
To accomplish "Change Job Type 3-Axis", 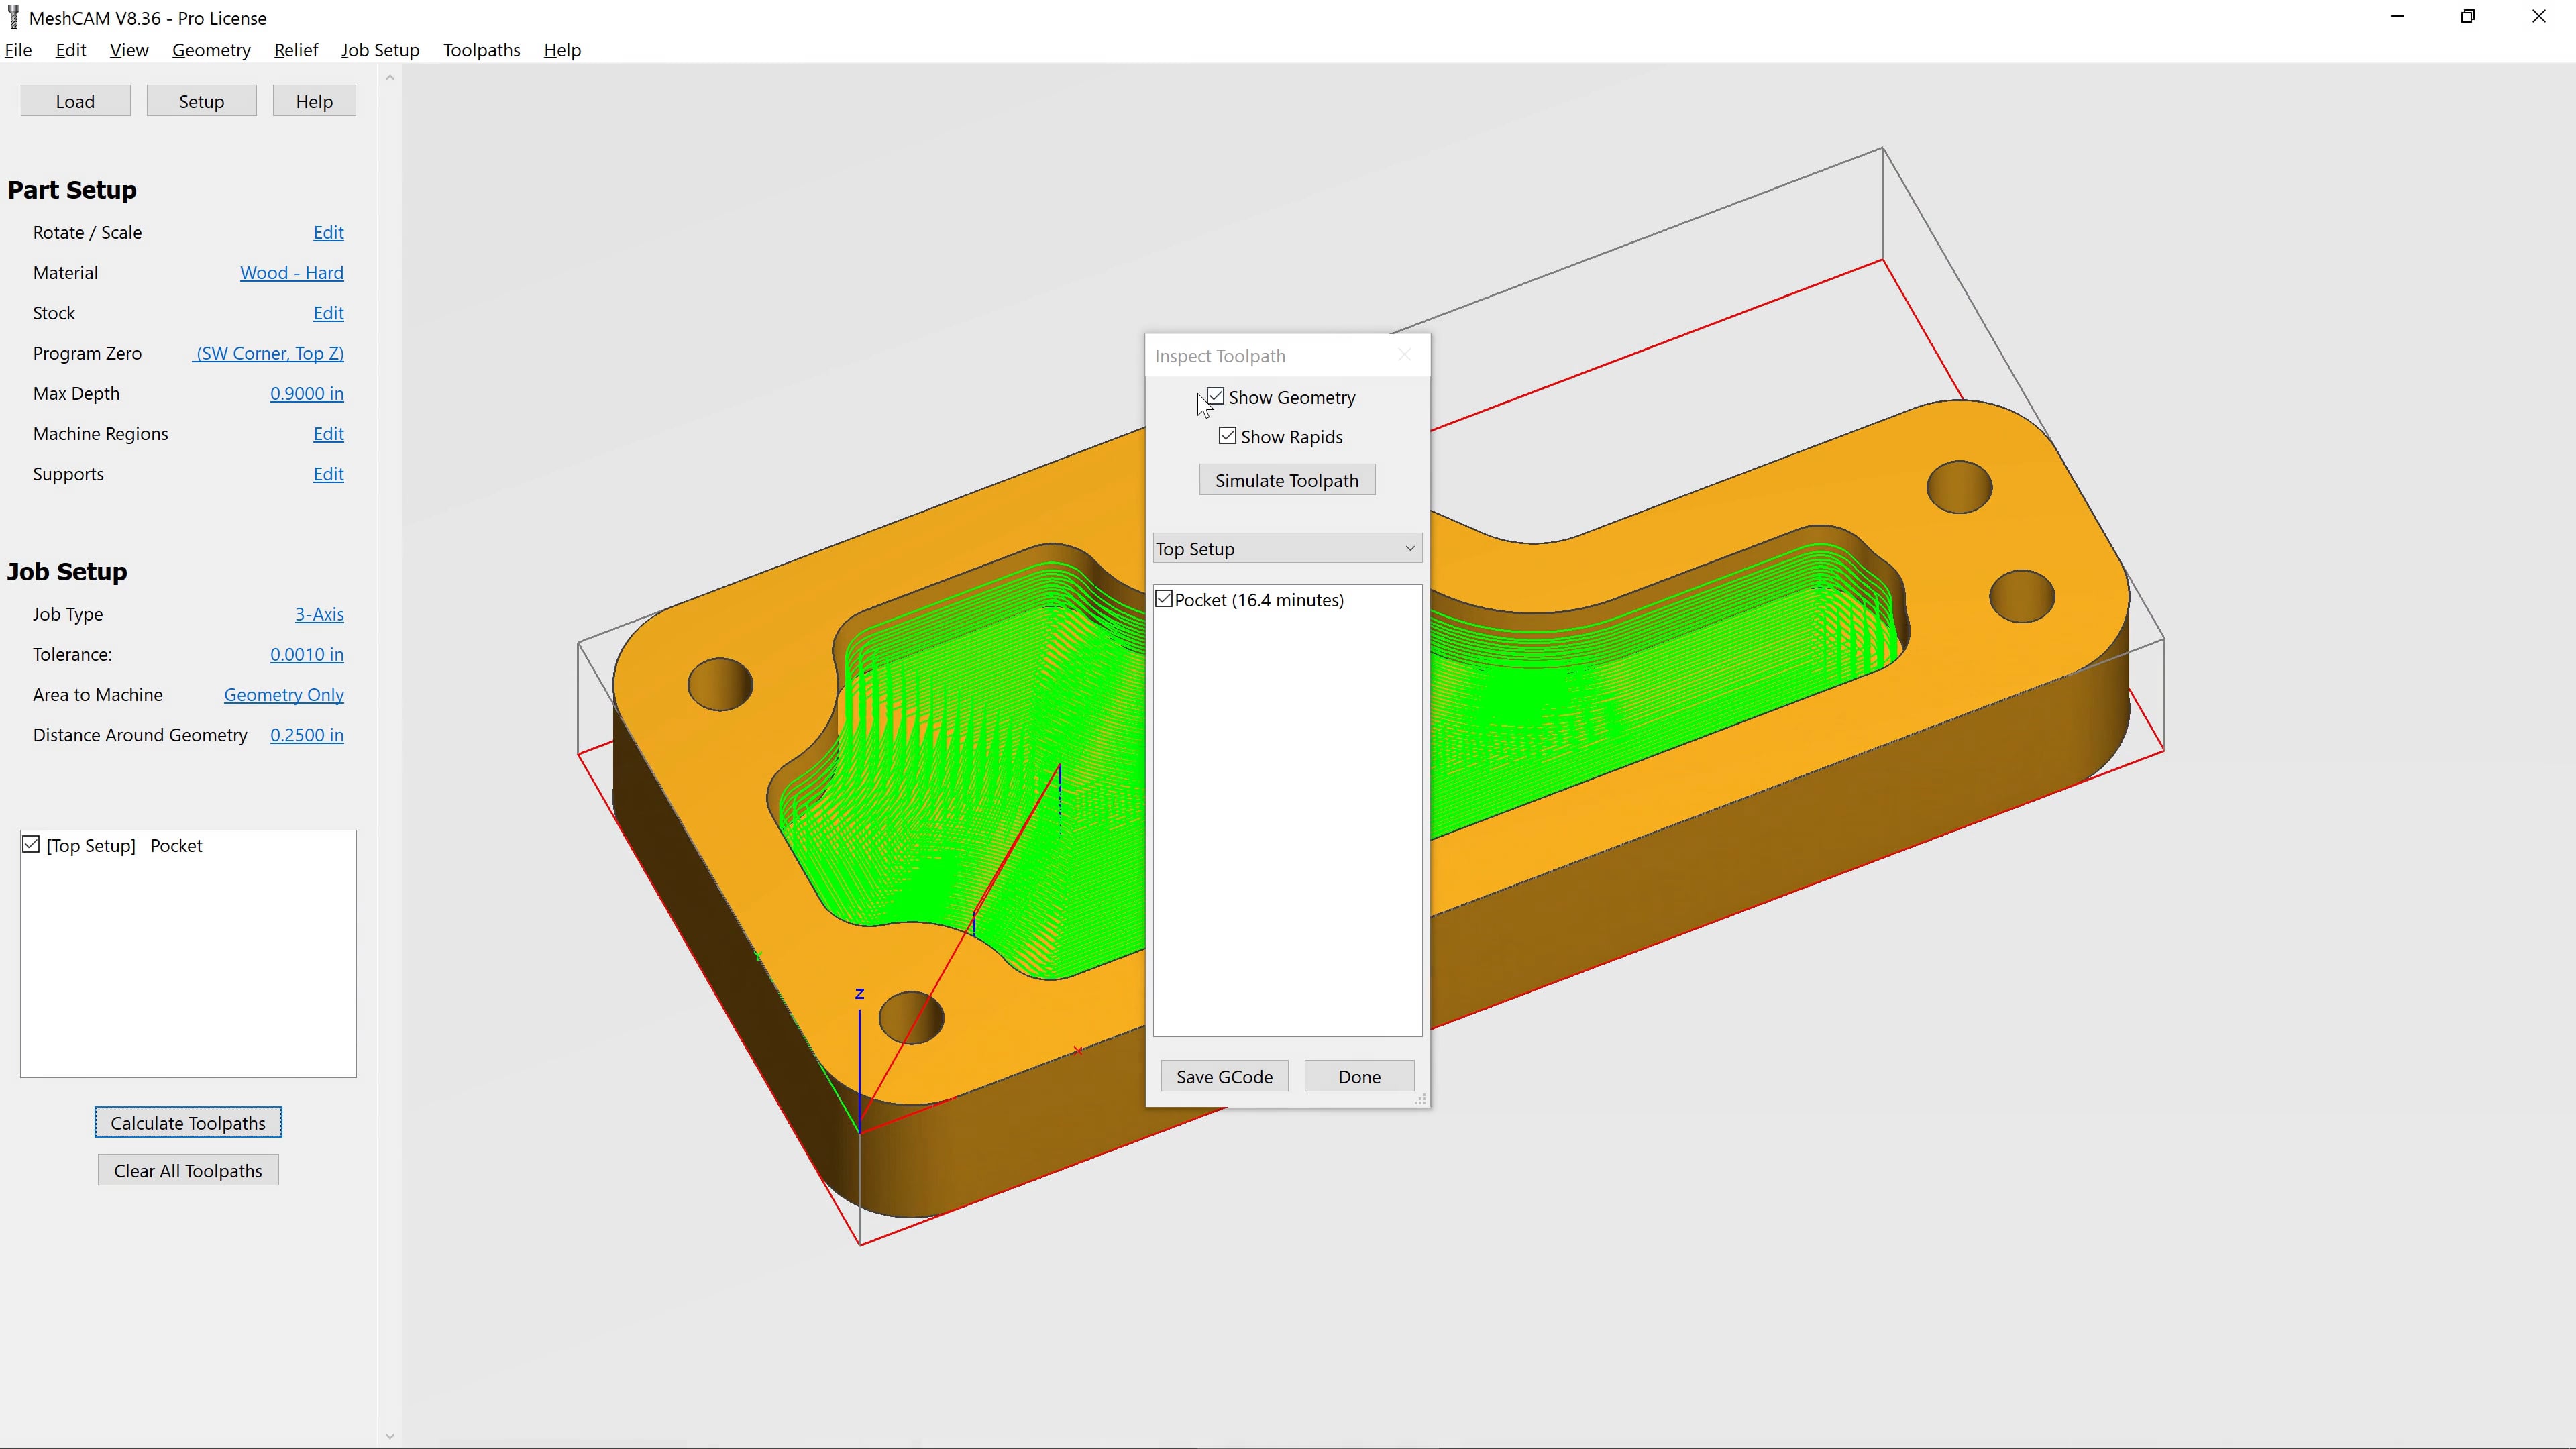I will [x=319, y=614].
